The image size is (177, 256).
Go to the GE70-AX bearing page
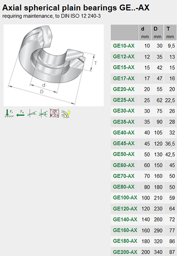pyautogui.click(x=123, y=176)
